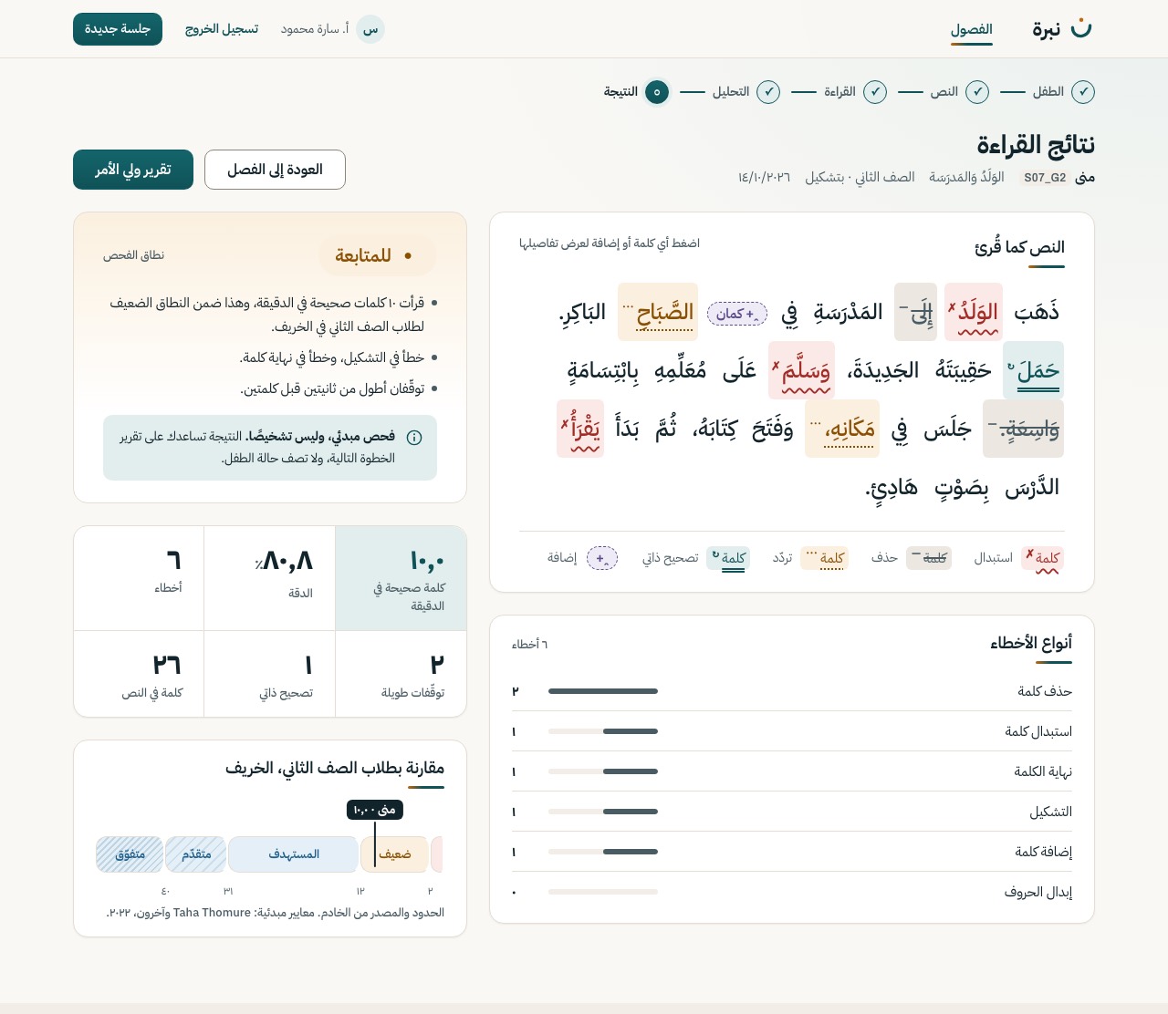The width and height of the screenshot is (1168, 1014).
Task: Select the substituted word الوَلَدُ
Action: click(974, 312)
